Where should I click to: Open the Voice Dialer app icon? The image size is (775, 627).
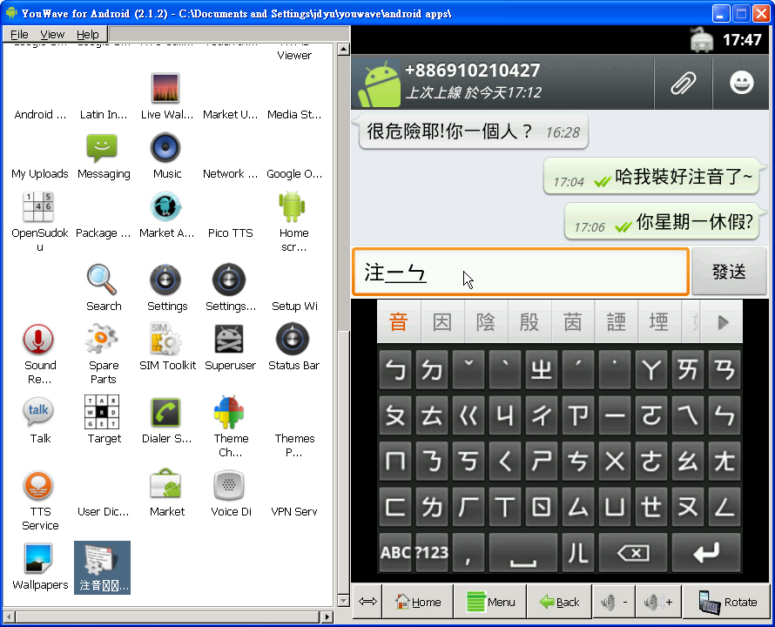228,485
